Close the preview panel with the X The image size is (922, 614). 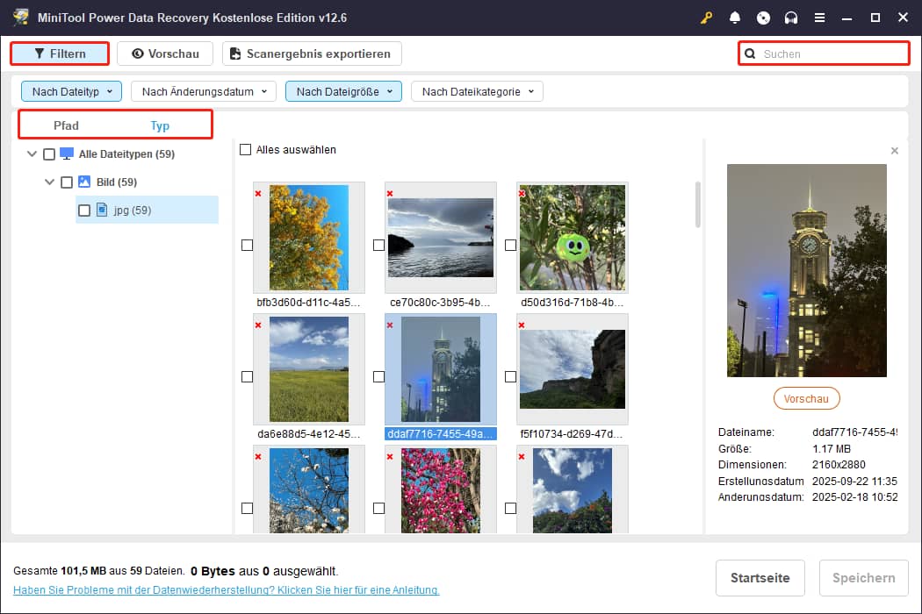coord(894,151)
